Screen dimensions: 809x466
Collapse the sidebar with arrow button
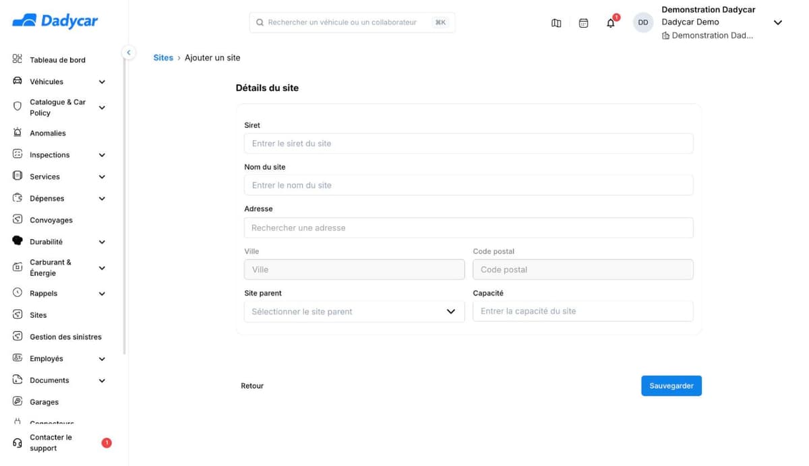(128, 53)
